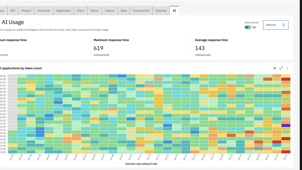Click the Maximum response time value 619
Viewport: 302px width, 170px height.
[98, 48]
